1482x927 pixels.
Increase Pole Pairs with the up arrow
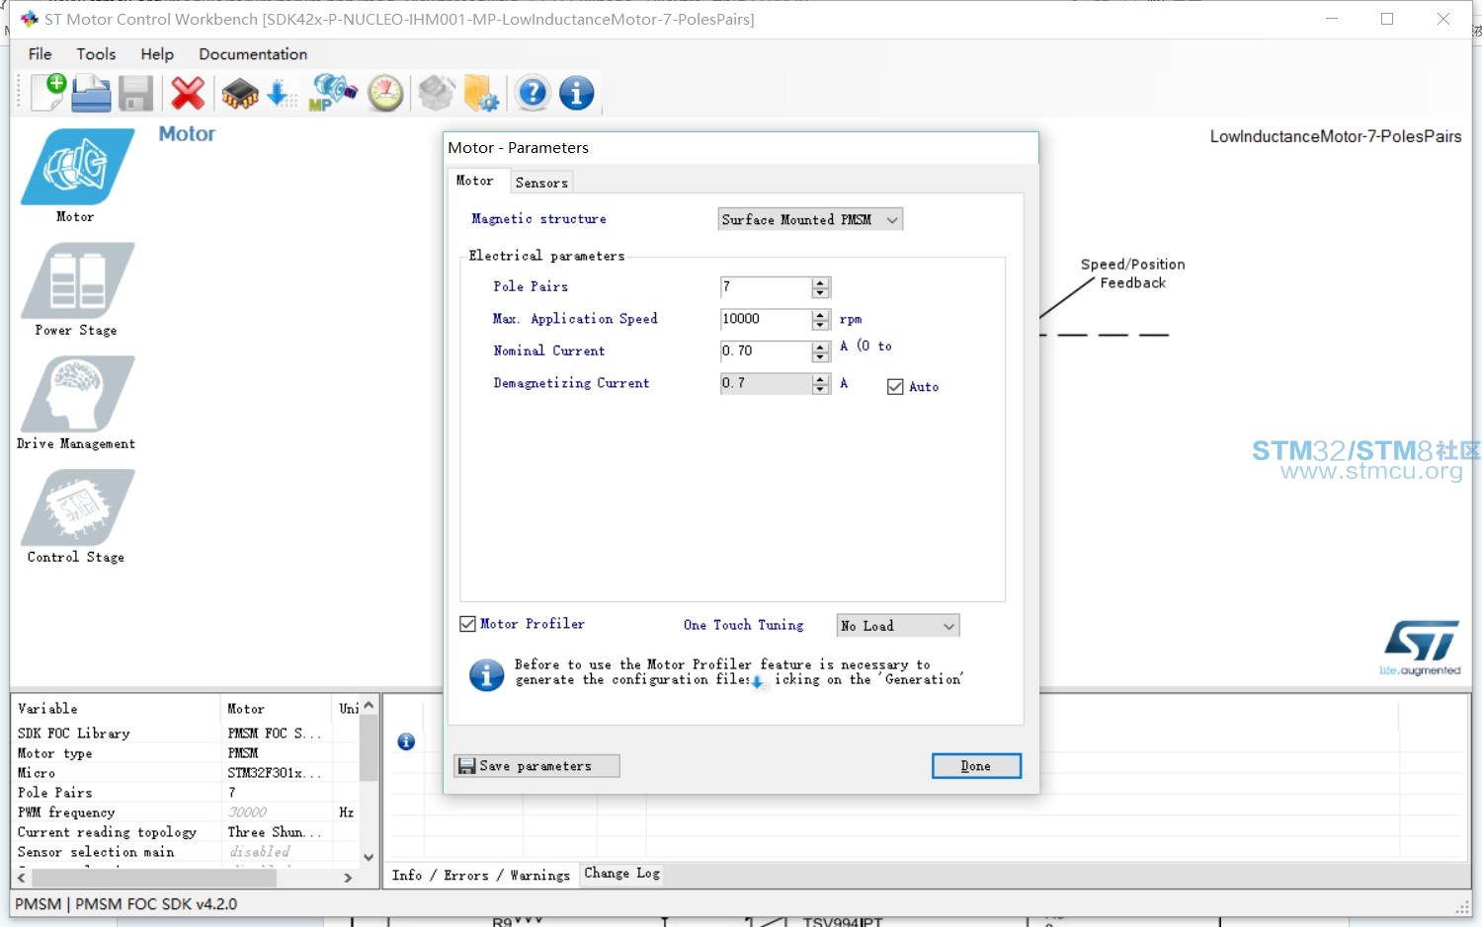tap(820, 282)
